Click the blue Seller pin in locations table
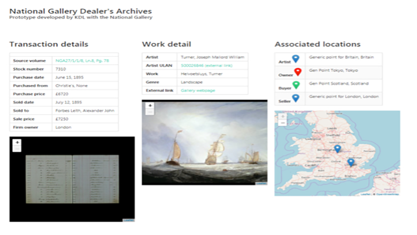The height and width of the screenshot is (235, 417). (x=296, y=98)
